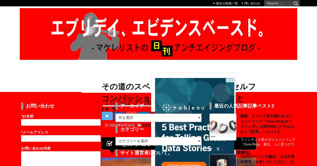317x166 pixels.
Task: Click the お問い合わせ内容 message text area
Action: (x=61, y=159)
